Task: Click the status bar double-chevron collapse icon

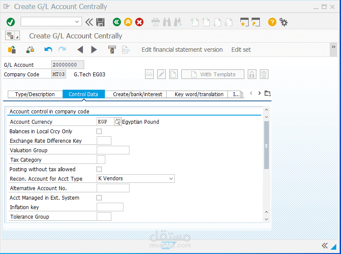Action: pos(325,246)
